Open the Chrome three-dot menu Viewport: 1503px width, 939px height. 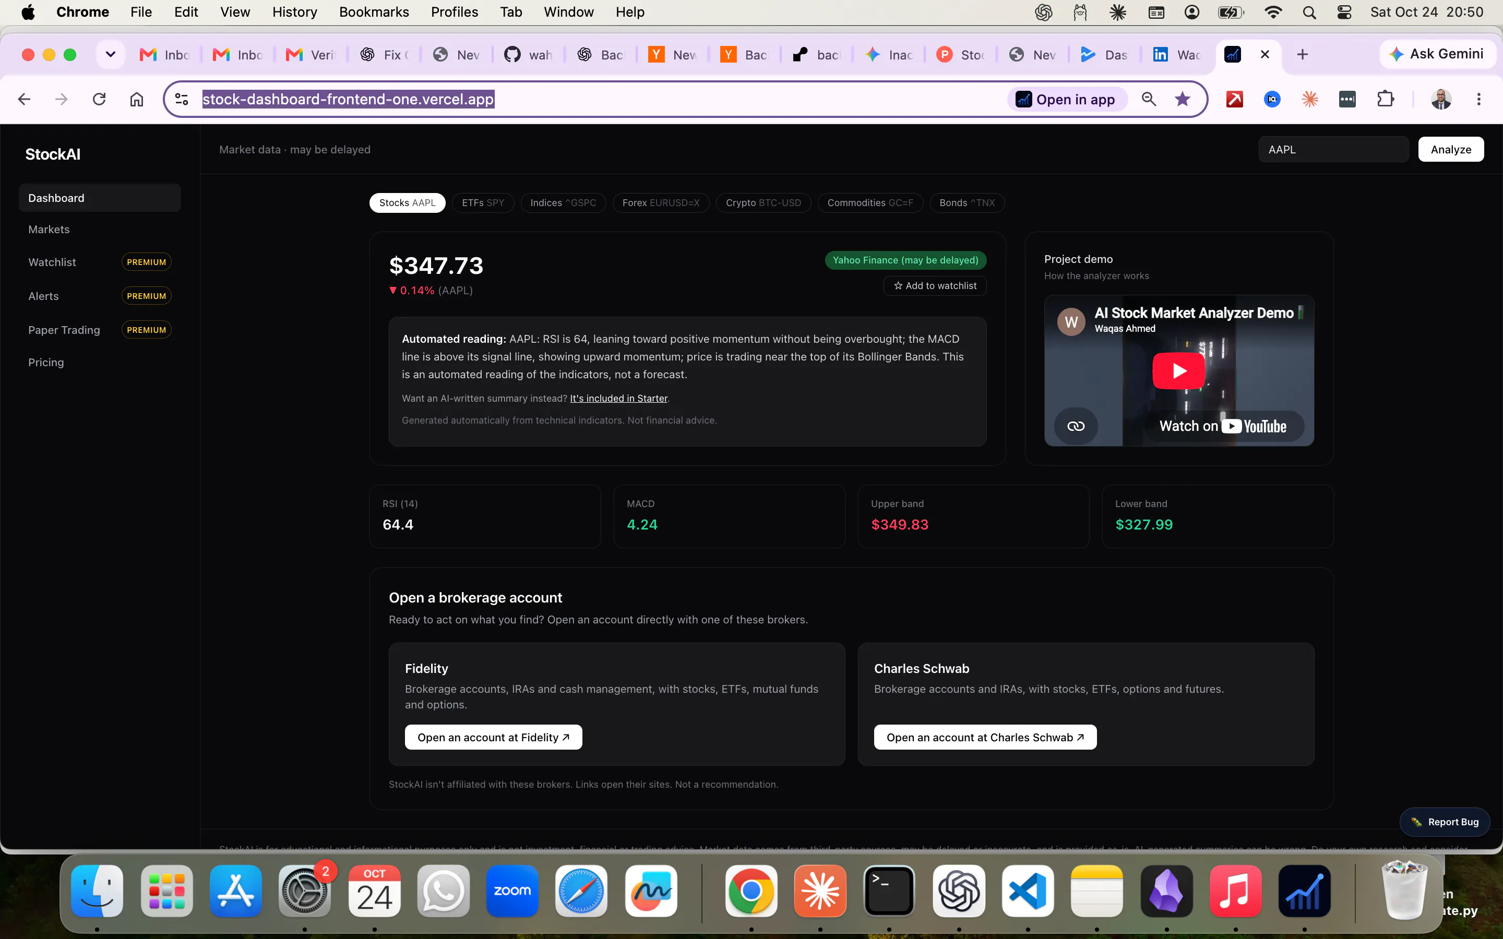[1479, 99]
